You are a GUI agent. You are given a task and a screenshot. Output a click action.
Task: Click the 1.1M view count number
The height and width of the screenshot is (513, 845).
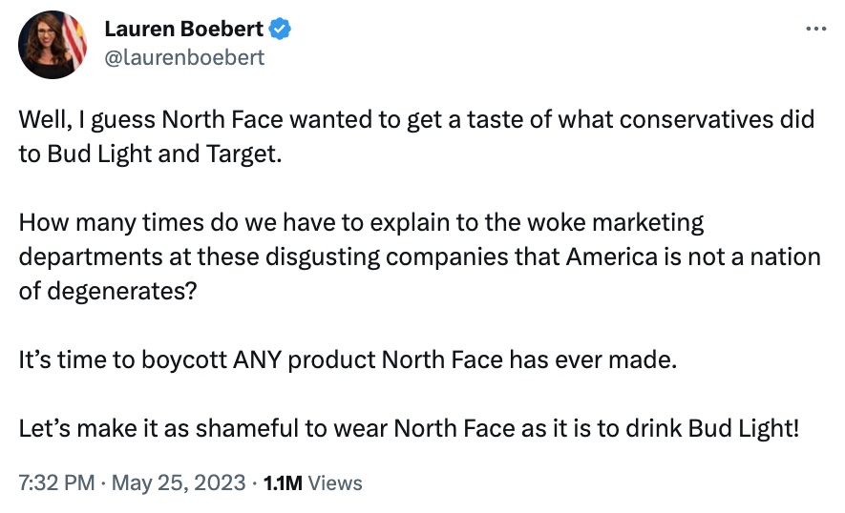tap(283, 482)
